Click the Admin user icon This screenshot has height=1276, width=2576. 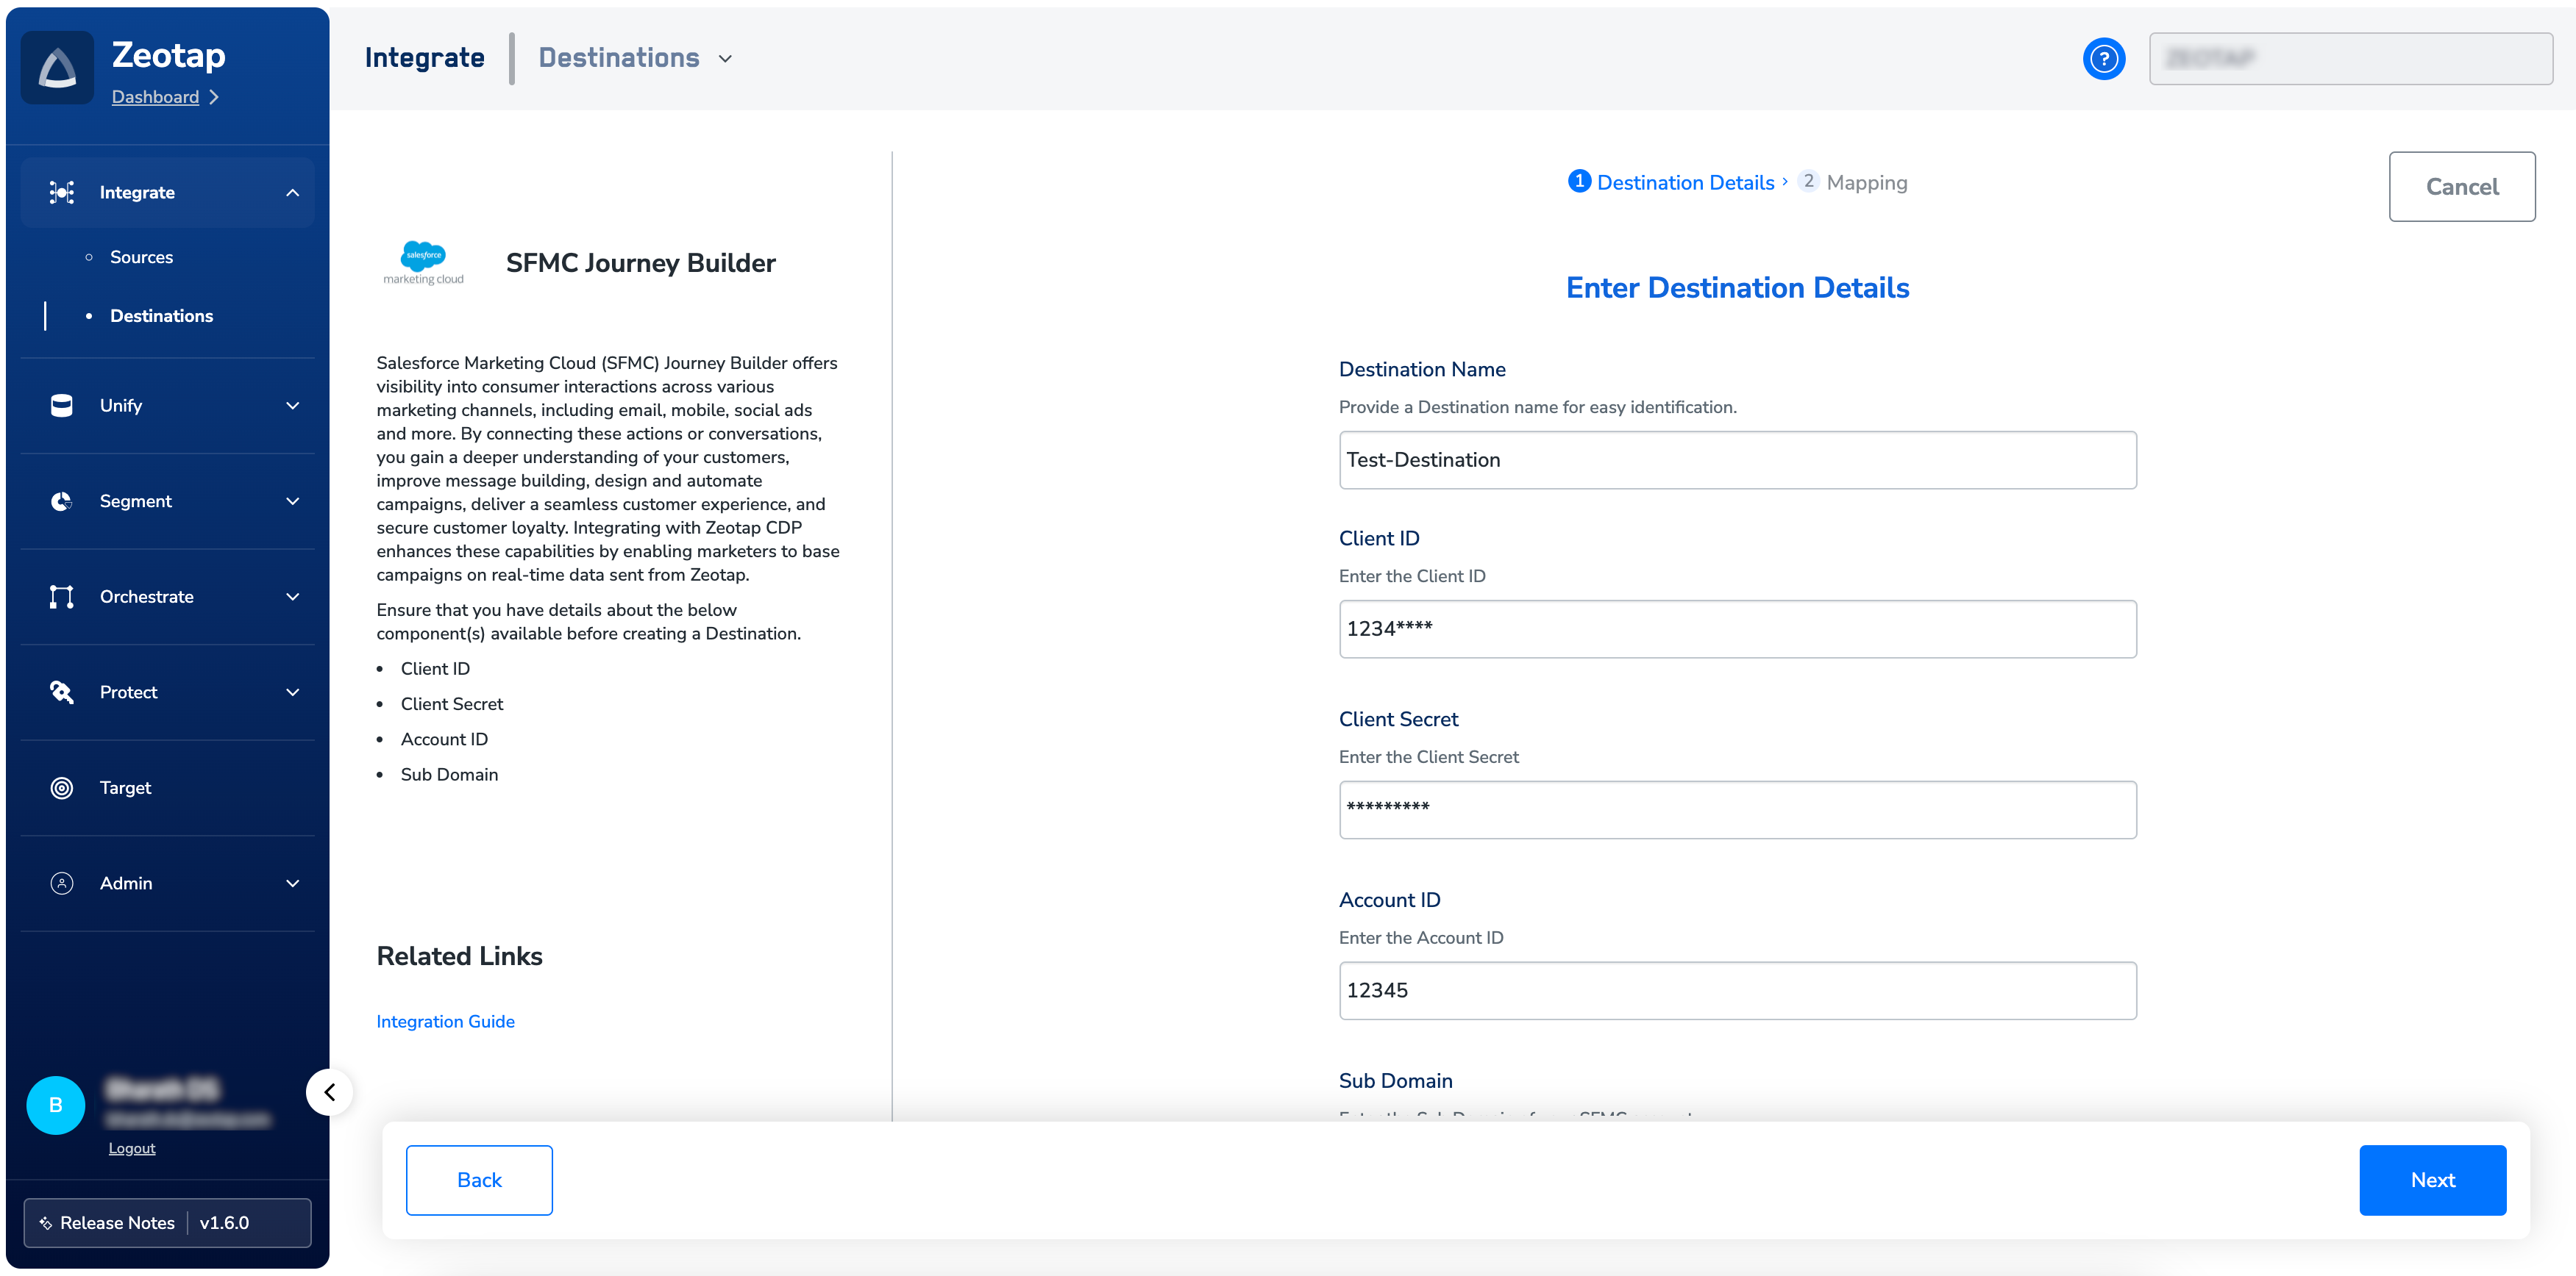click(61, 883)
